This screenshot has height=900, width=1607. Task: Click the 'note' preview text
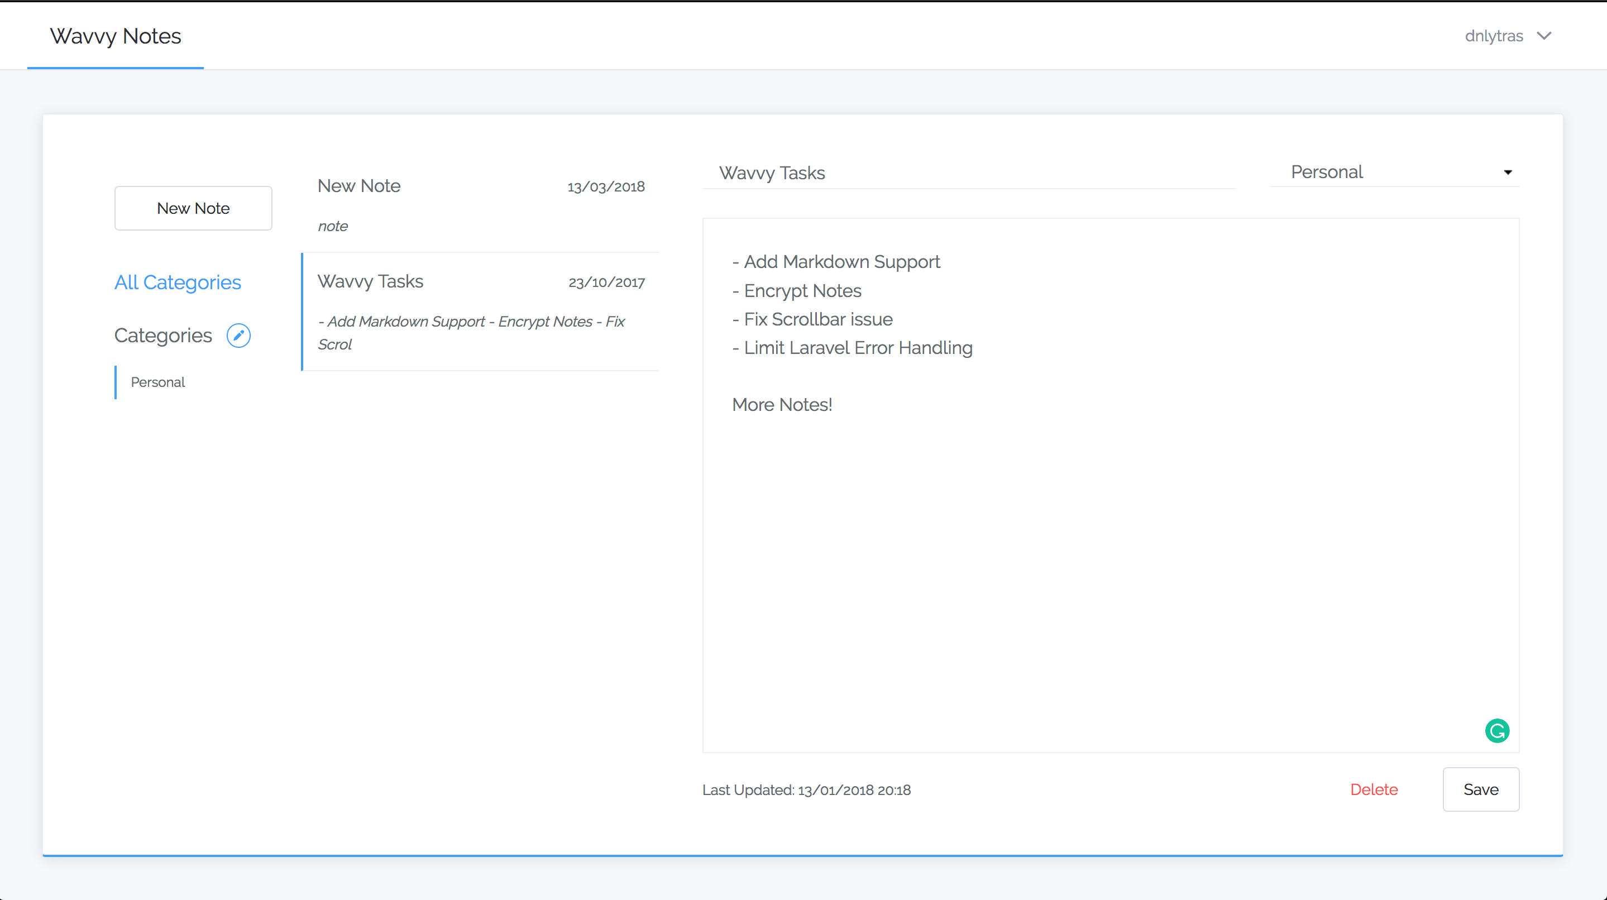coord(332,227)
